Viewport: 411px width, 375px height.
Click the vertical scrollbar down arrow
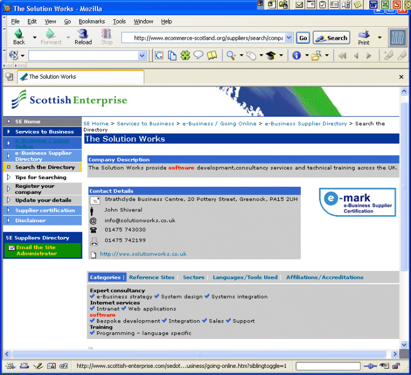tap(404, 345)
